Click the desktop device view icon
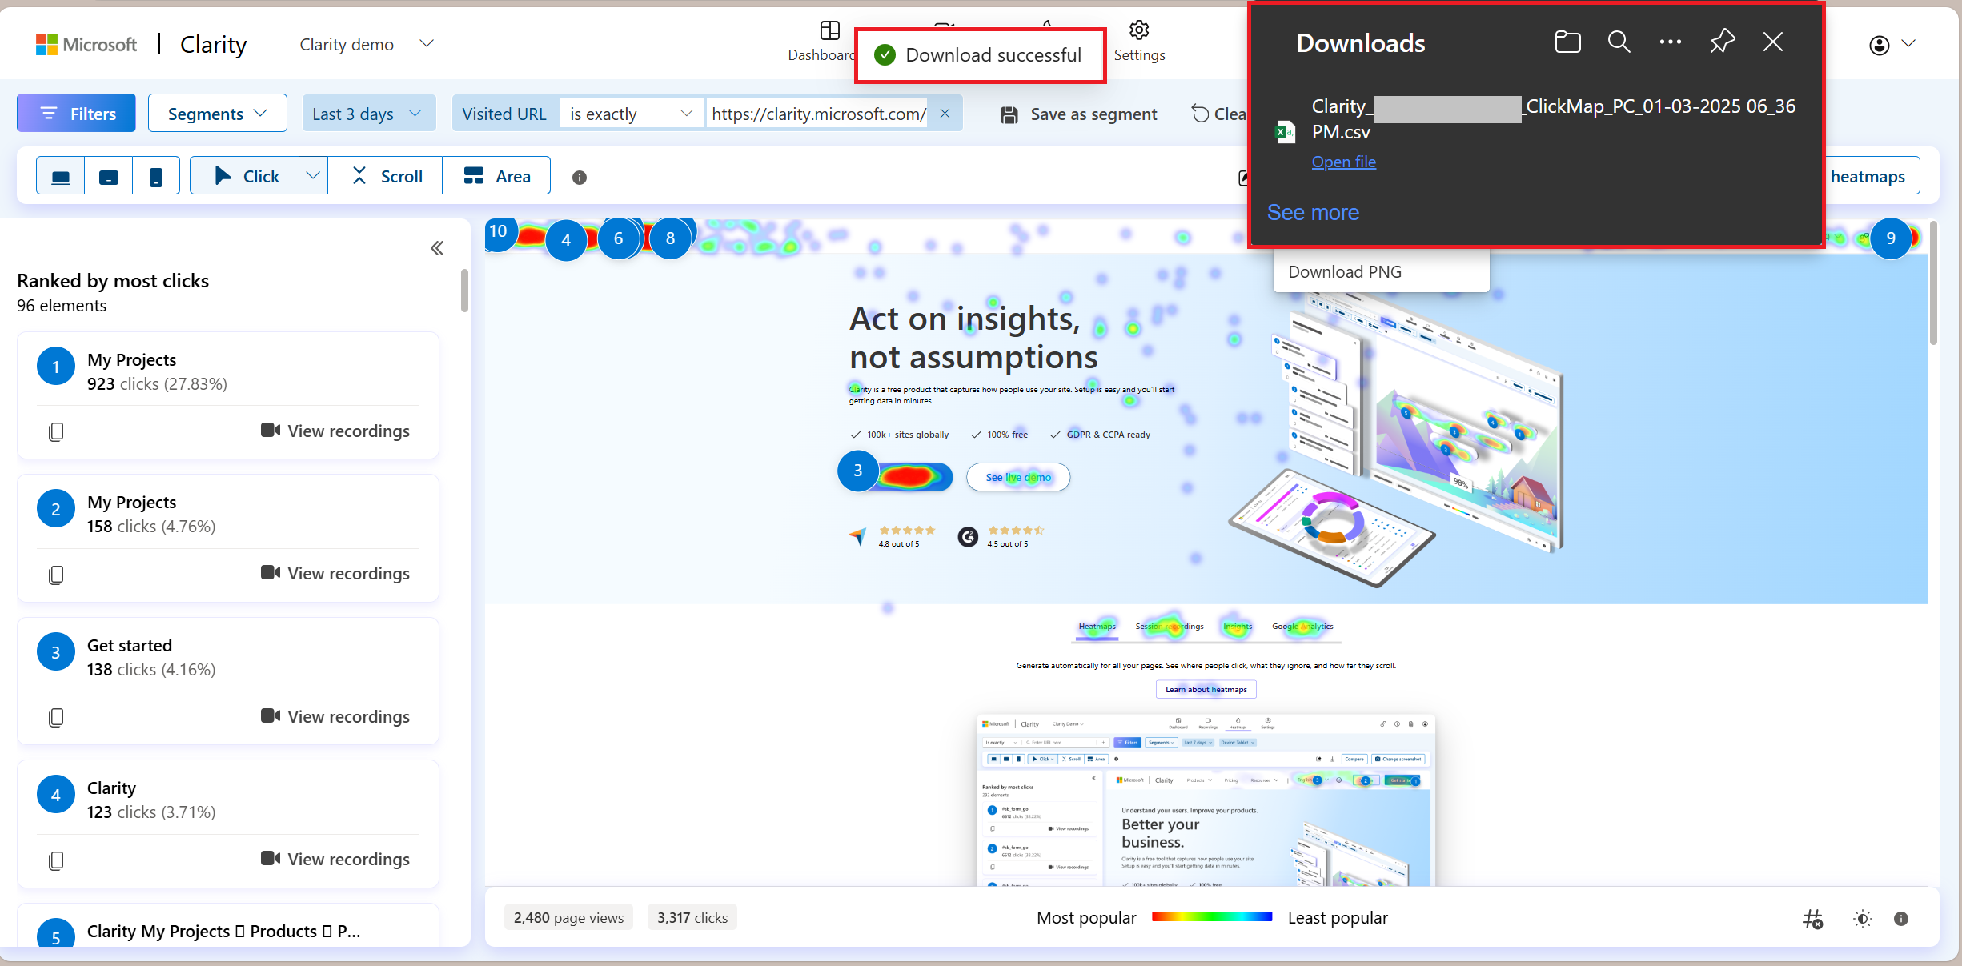This screenshot has width=1962, height=966. (x=60, y=175)
